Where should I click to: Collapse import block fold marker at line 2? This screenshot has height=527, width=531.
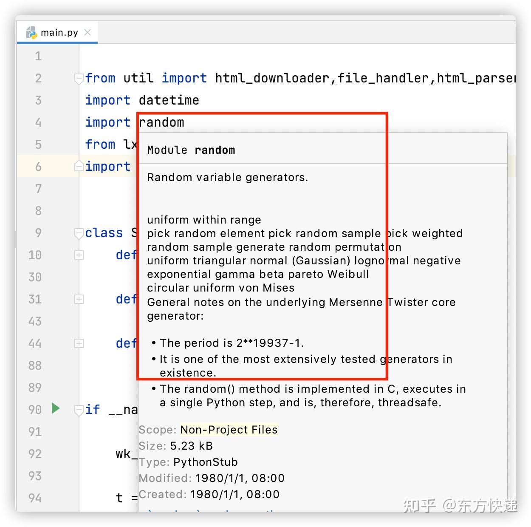point(79,78)
